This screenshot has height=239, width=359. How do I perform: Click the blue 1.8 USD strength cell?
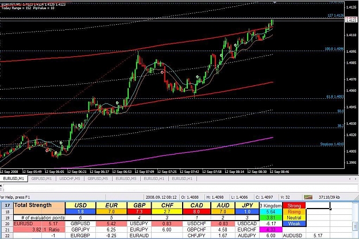point(80,212)
